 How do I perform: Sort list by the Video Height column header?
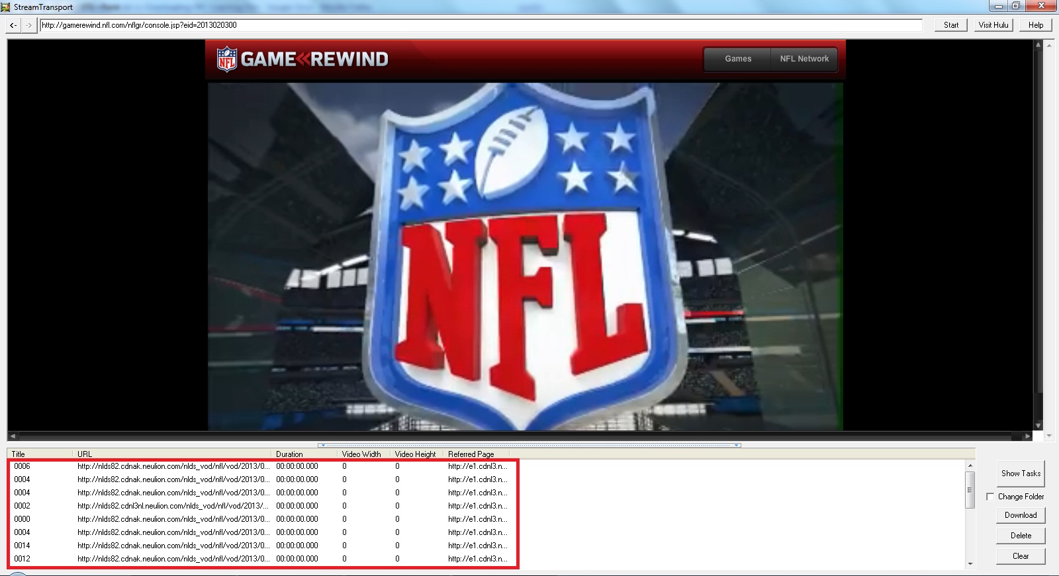coord(417,454)
